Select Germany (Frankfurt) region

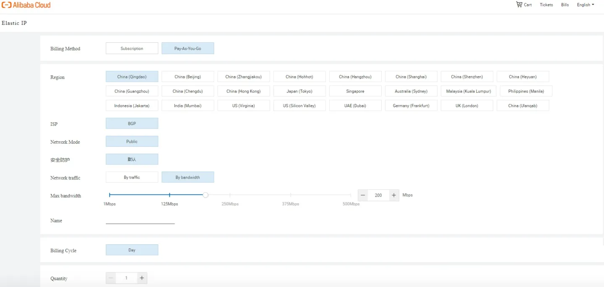(411, 106)
